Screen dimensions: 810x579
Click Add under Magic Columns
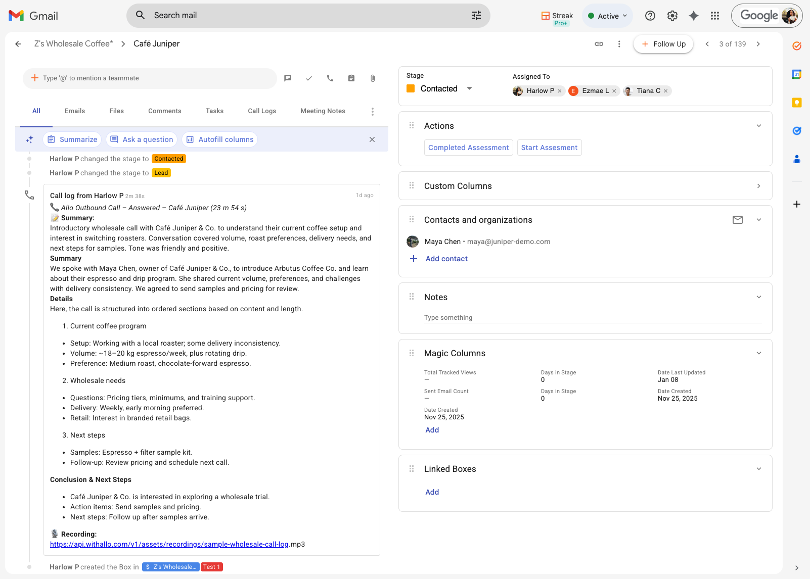pos(432,430)
